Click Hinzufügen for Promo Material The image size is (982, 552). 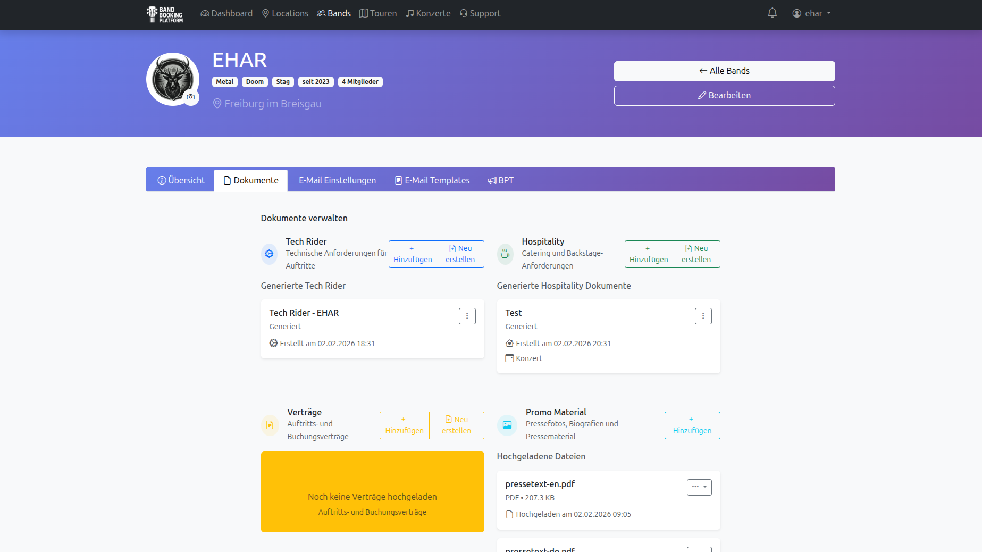click(692, 425)
